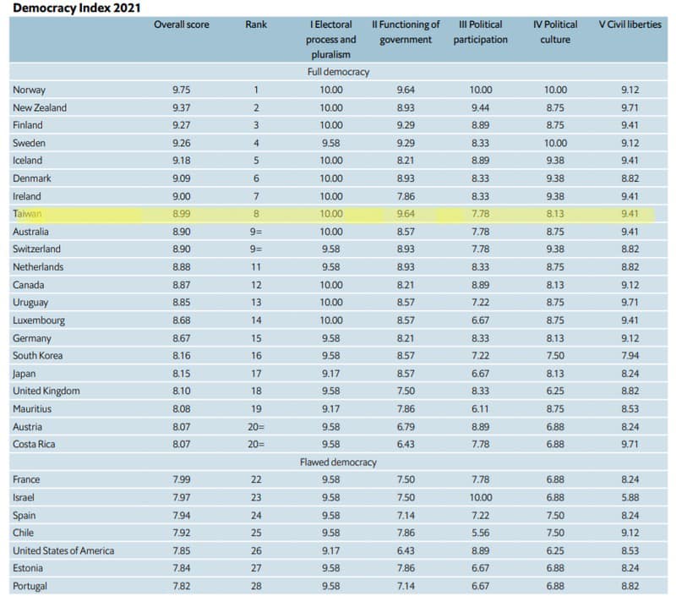Select the "V Civil liberties" header
676x602 pixels.
[x=630, y=25]
